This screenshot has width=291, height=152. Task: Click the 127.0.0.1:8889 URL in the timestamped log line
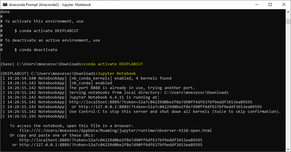170,107
